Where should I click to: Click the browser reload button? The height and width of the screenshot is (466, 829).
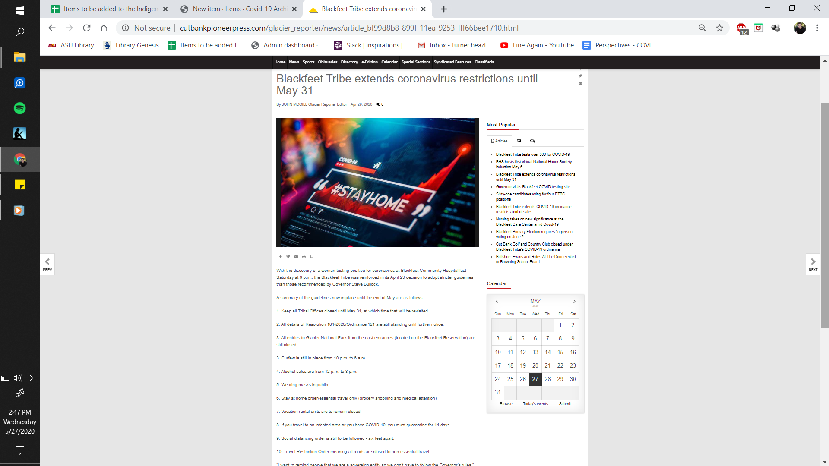[86, 28]
